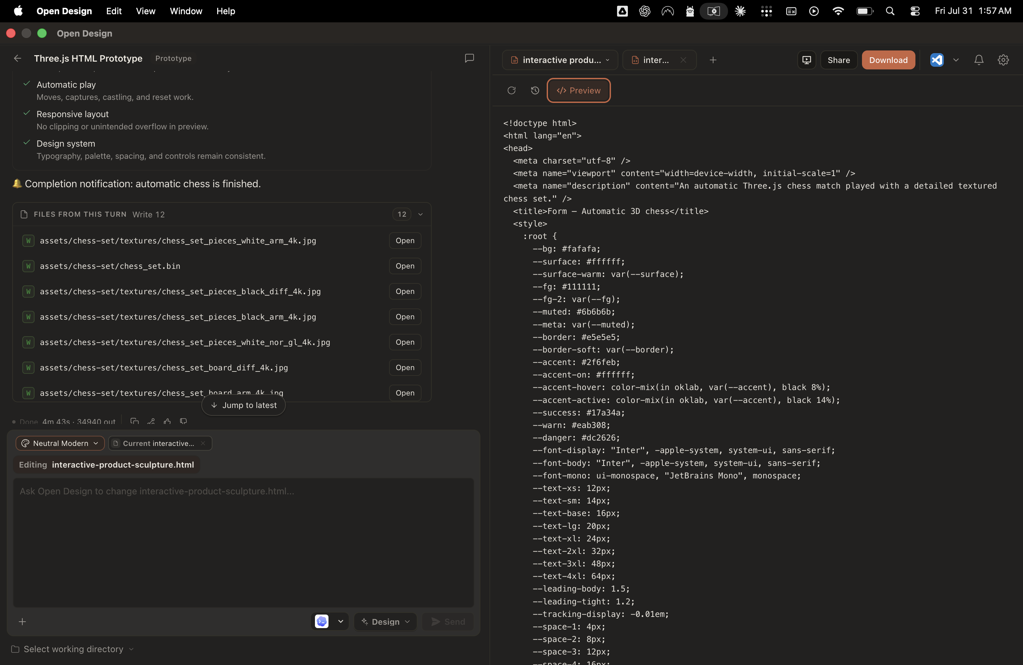Click the Send button
Screen dimensions: 1023x665
(448, 622)
